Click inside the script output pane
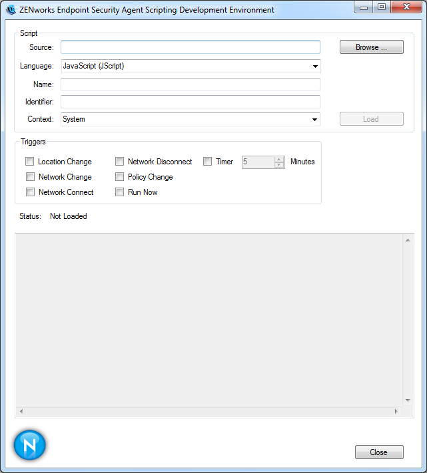The height and width of the screenshot is (473, 427). [x=209, y=320]
